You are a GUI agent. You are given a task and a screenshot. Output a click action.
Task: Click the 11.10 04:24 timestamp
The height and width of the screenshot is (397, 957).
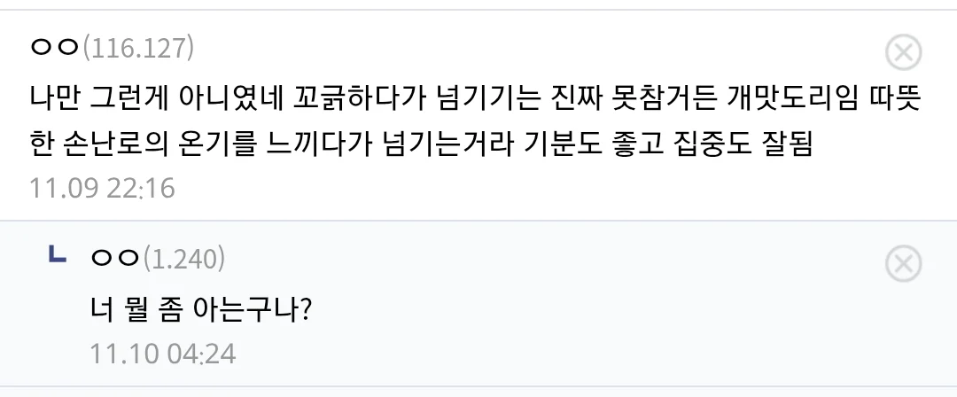click(162, 354)
